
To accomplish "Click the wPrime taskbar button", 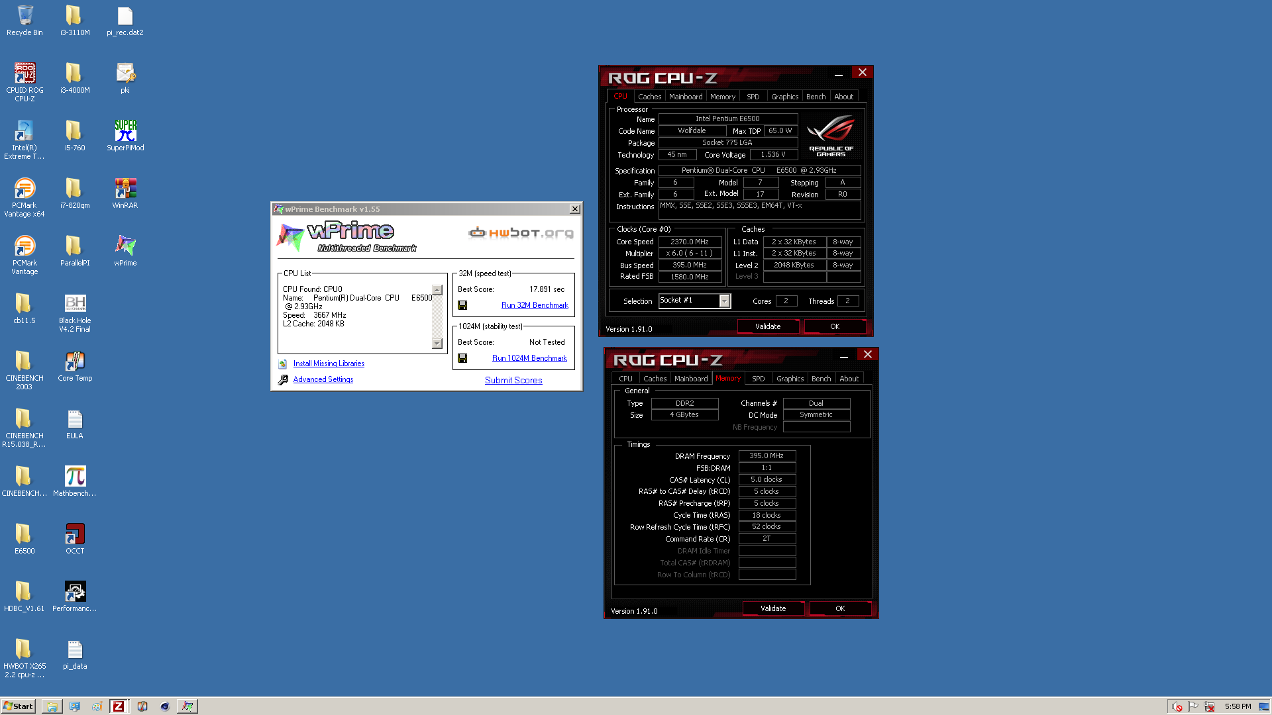I will 187,706.
